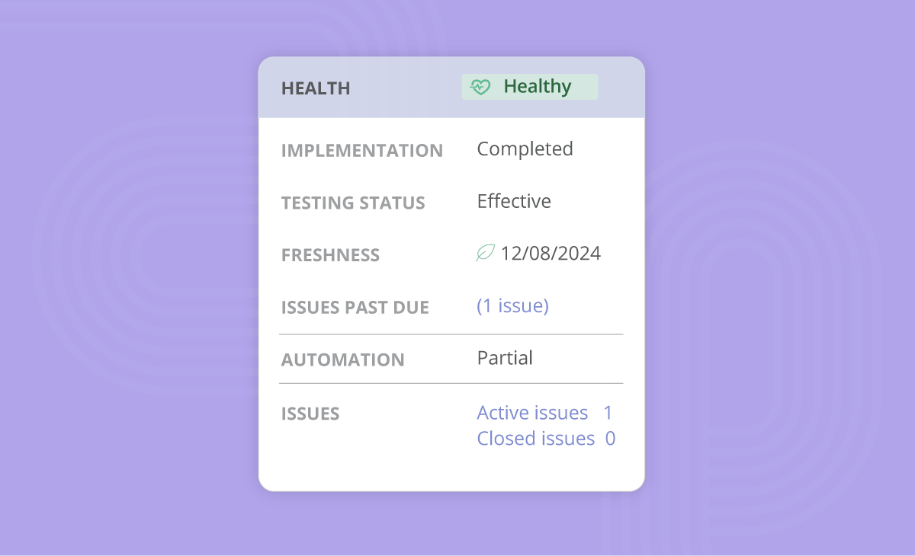Image resolution: width=915 pixels, height=556 pixels.
Task: Click the HEALTH header label
Action: pyautogui.click(x=316, y=88)
